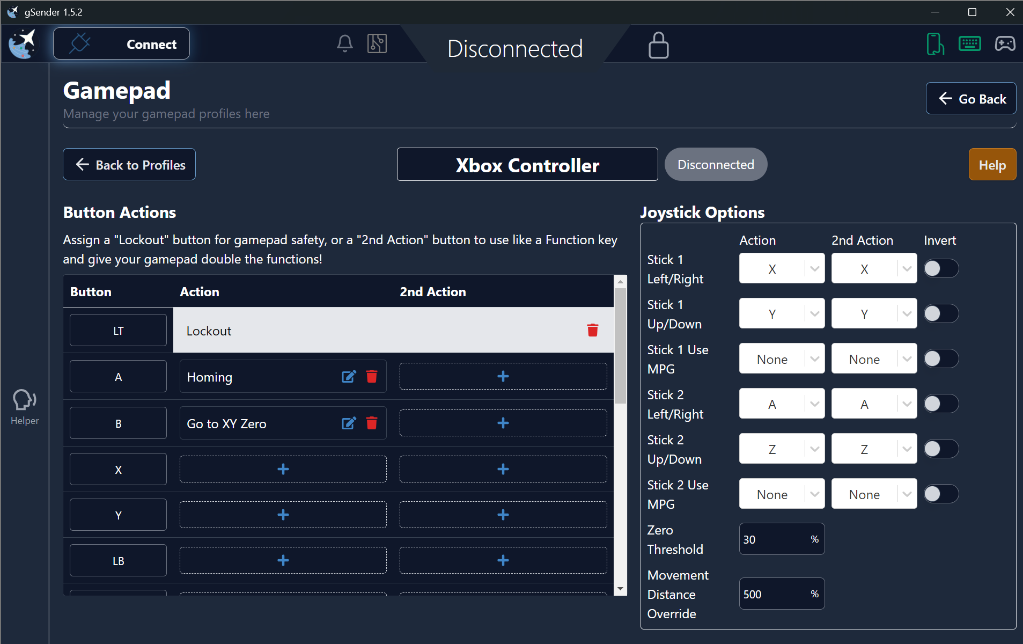Open Stick 1 Up/Down 2nd Action dropdown
The height and width of the screenshot is (644, 1023).
click(x=874, y=313)
